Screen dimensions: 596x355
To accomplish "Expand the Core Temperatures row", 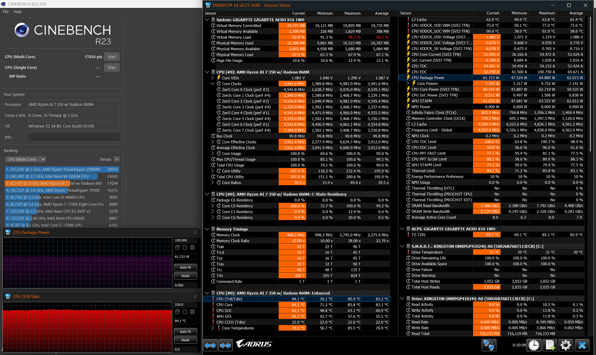I will pos(213,328).
